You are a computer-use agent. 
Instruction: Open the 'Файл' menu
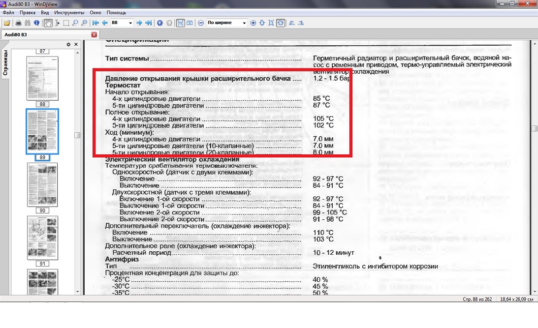(x=8, y=12)
